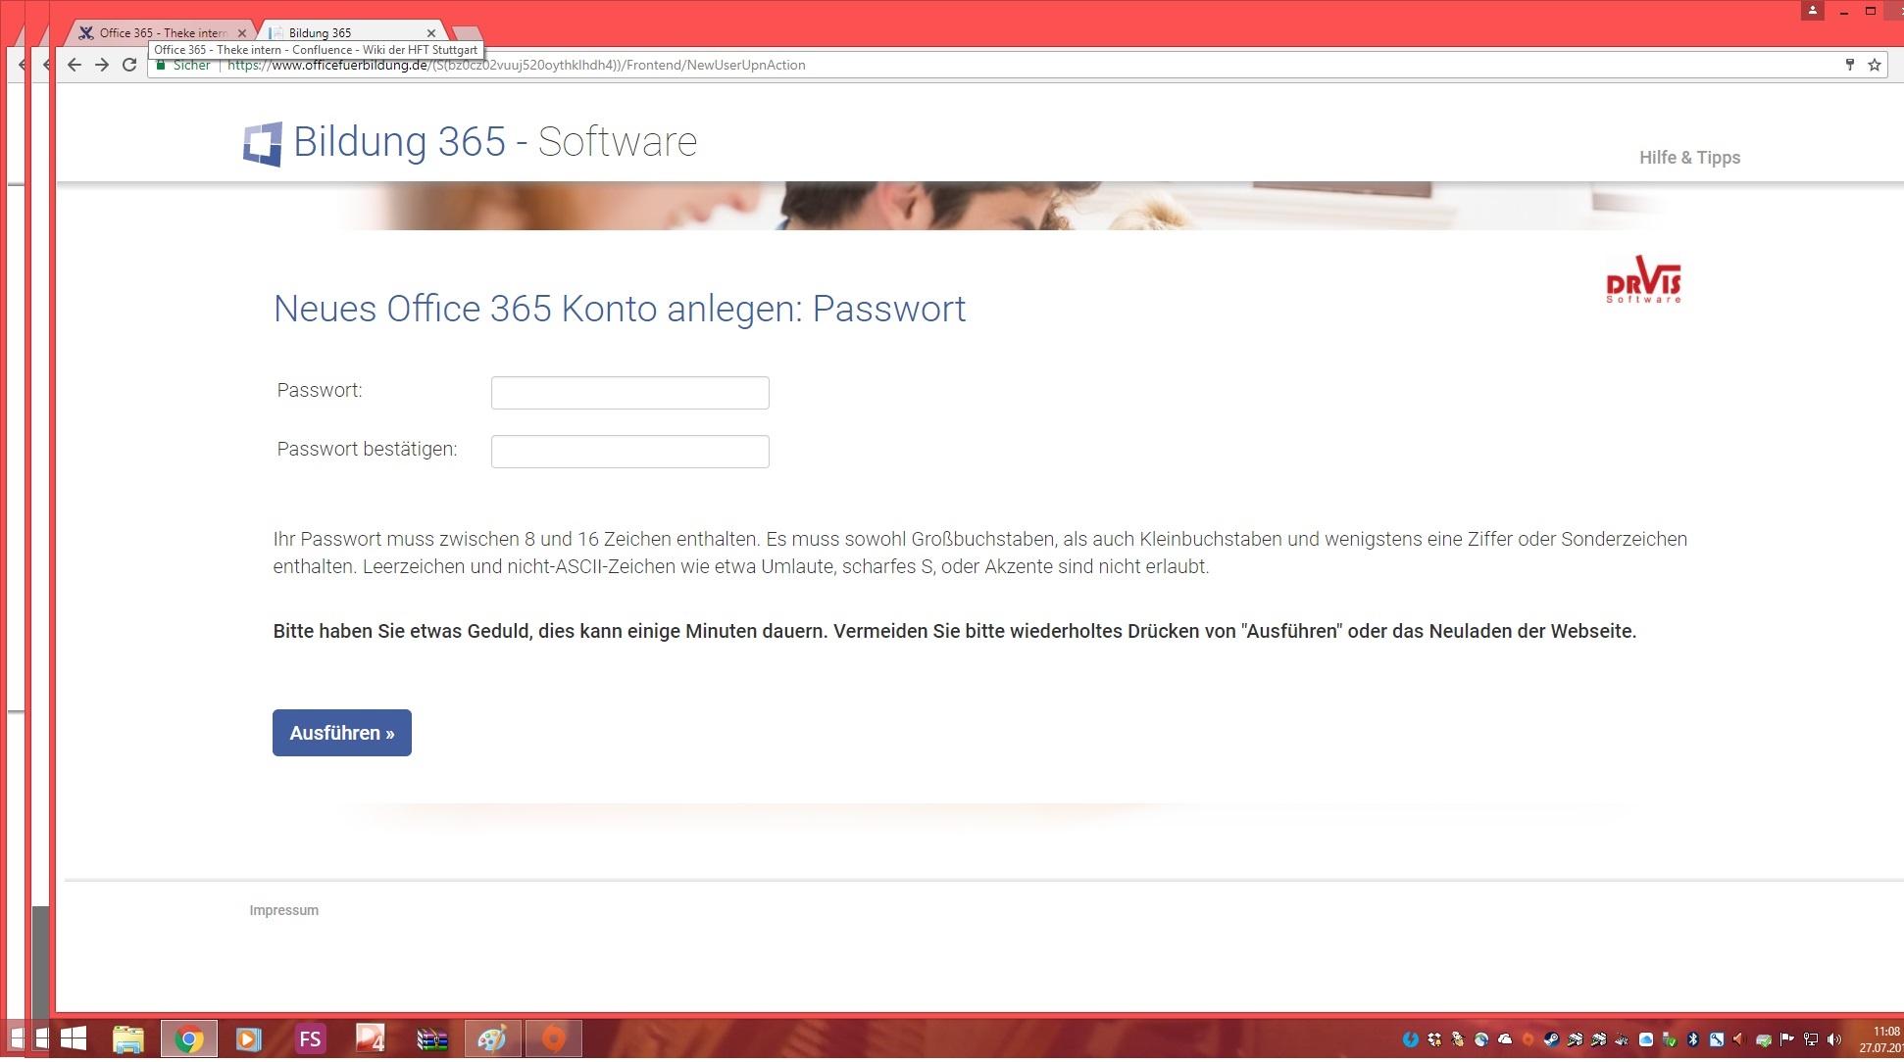The width and height of the screenshot is (1904, 1062).
Task: Click the browser back arrow
Action: (x=75, y=65)
